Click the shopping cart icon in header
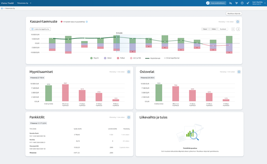The image size is (267, 164). 236,3
